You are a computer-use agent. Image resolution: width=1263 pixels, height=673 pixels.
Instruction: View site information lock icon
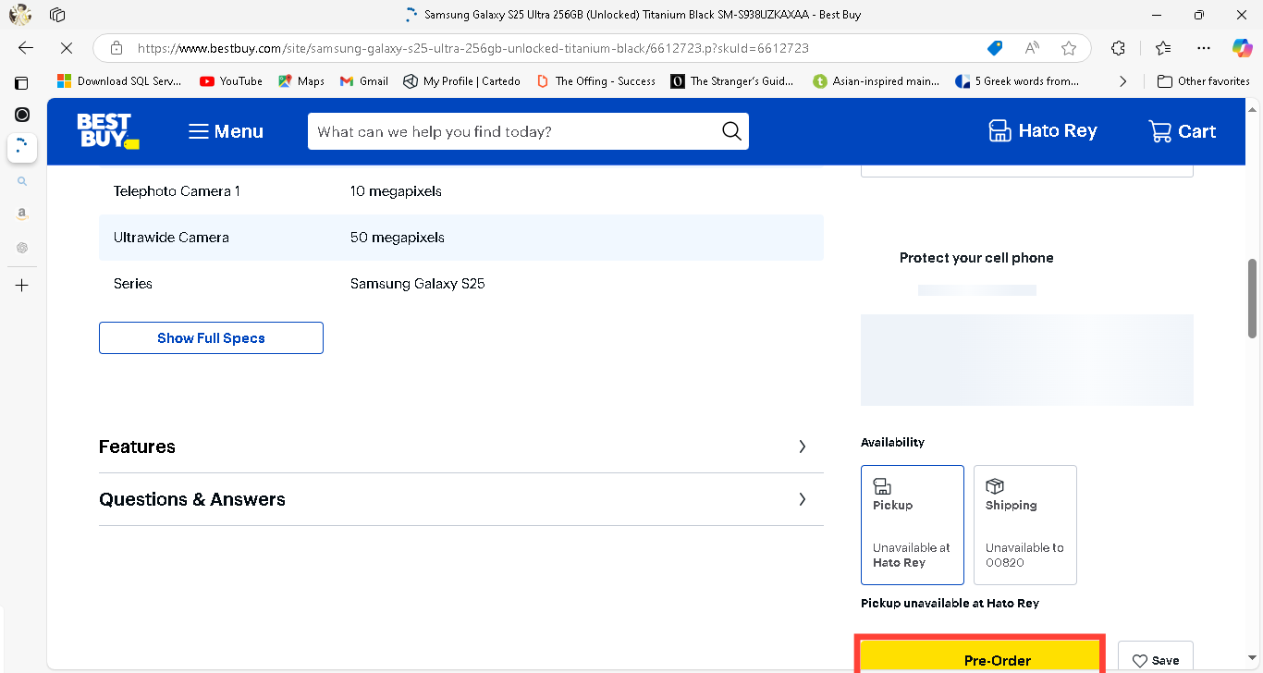(x=116, y=48)
